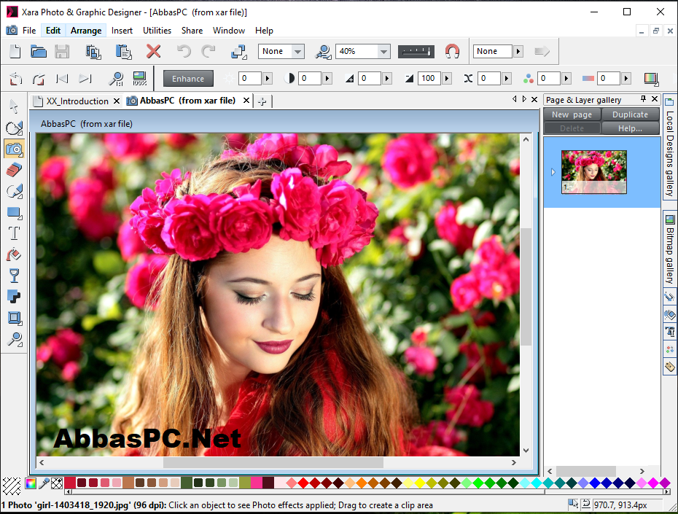Undo the last action
The width and height of the screenshot is (678, 514).
tap(184, 52)
